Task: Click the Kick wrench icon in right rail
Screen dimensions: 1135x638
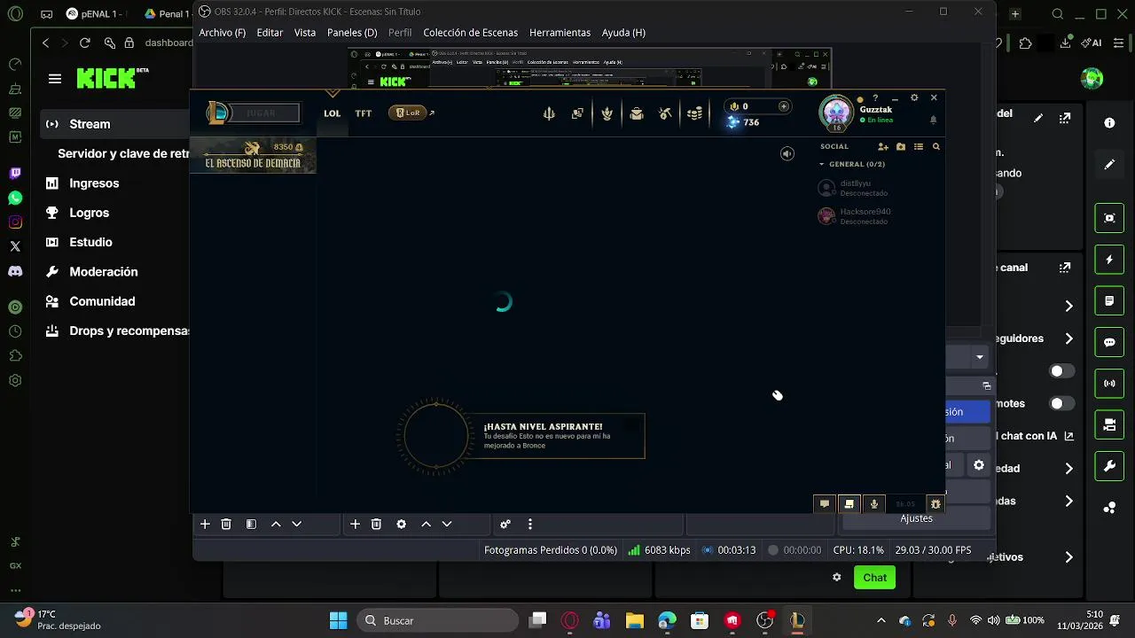Action: pos(1109,466)
